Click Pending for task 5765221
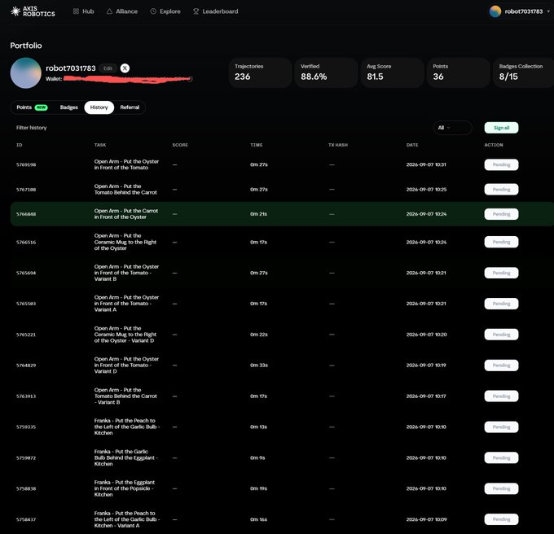This screenshot has width=554, height=534. coord(501,335)
